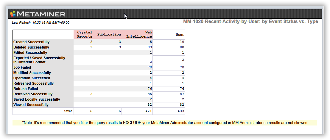Click Refresh Failed sum value 76
Image resolution: width=330 pixels, height=140 pixels.
pyautogui.click(x=182, y=89)
